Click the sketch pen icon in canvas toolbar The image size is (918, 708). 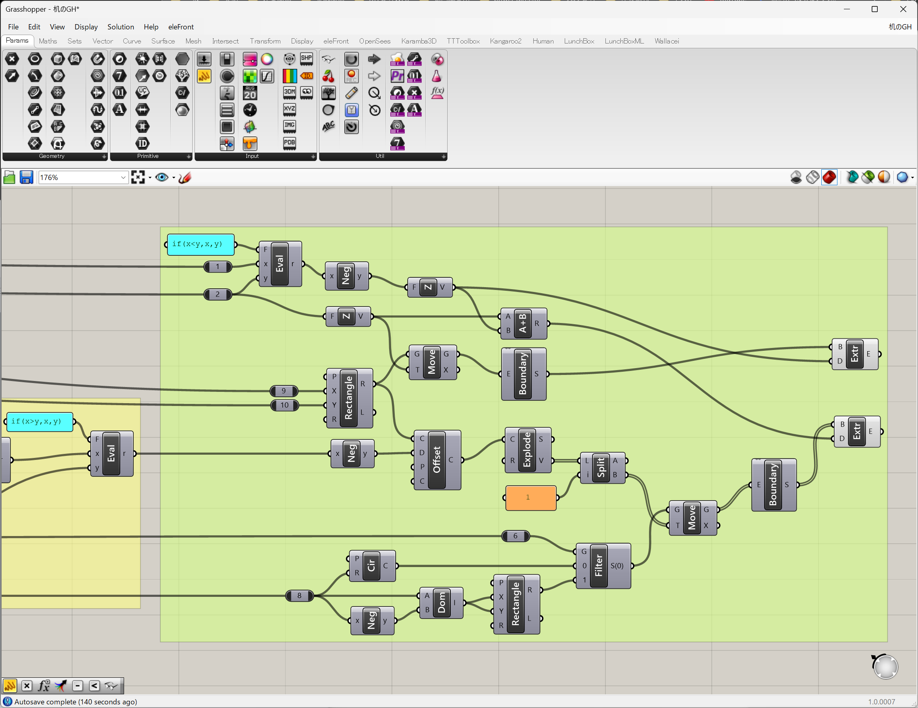(x=185, y=177)
